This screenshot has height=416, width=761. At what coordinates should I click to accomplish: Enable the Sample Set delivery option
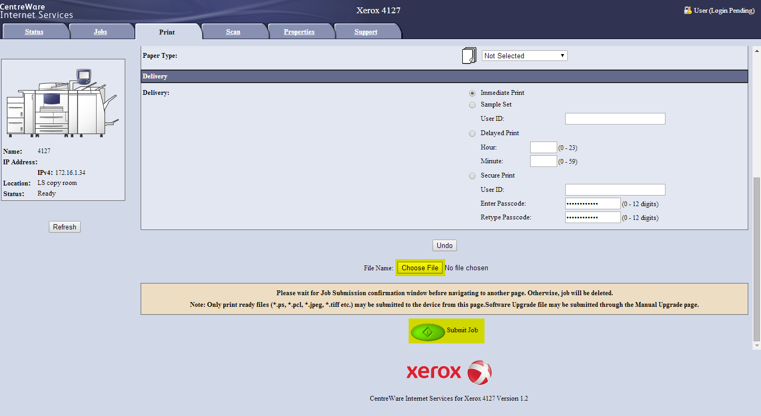tap(472, 104)
